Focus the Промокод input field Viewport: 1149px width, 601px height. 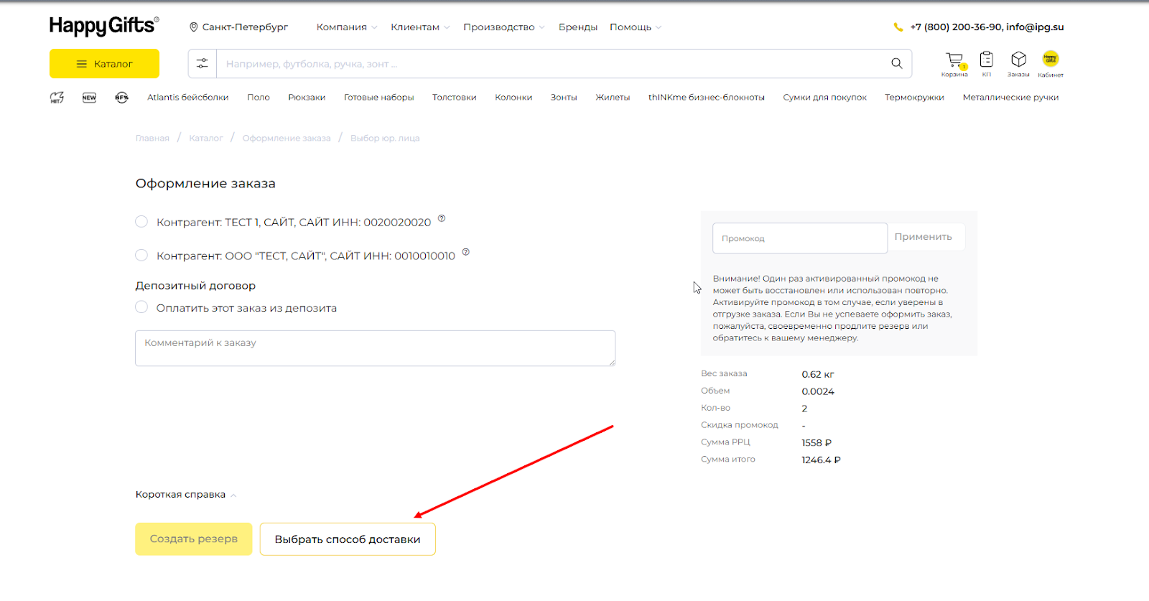(x=799, y=238)
